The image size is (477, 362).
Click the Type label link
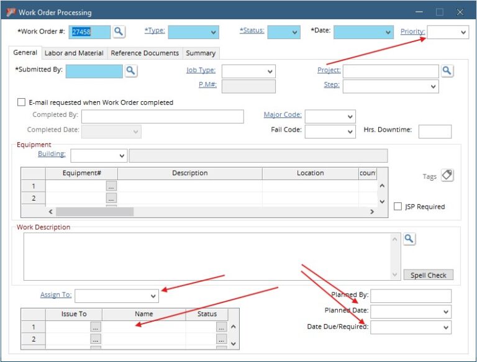pos(155,30)
